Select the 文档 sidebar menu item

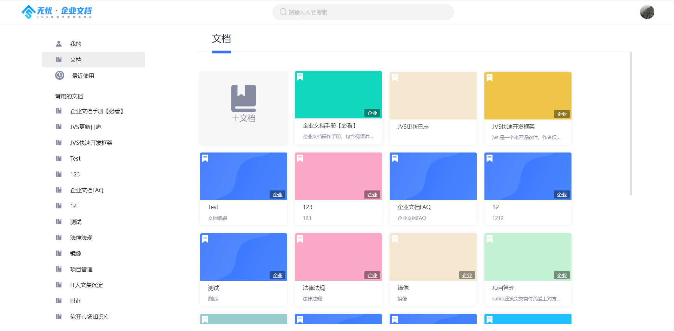point(93,60)
